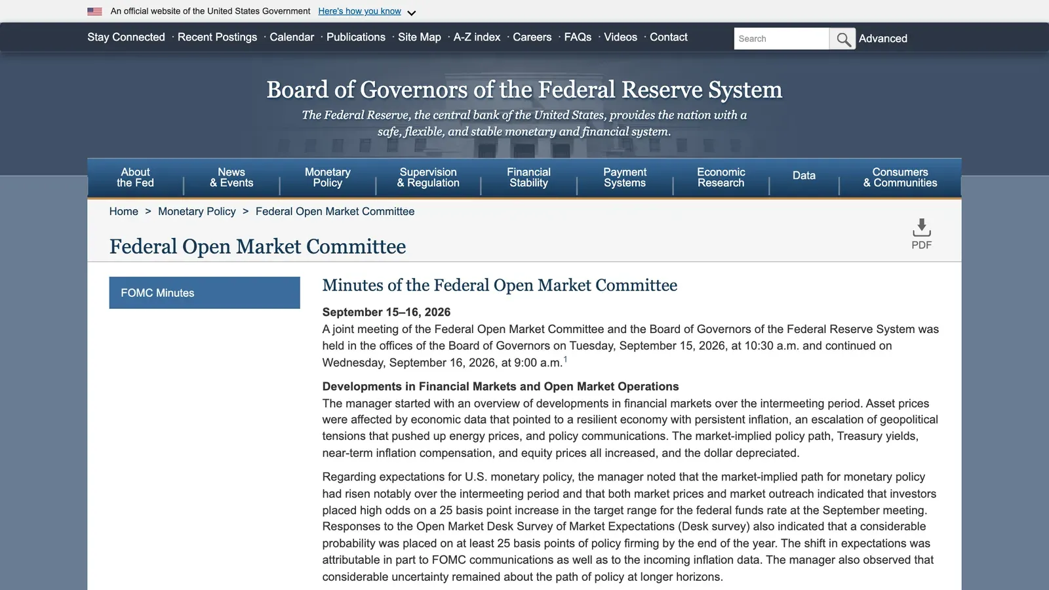1049x590 pixels.
Task: Open the Economic Research menu
Action: pyautogui.click(x=721, y=178)
